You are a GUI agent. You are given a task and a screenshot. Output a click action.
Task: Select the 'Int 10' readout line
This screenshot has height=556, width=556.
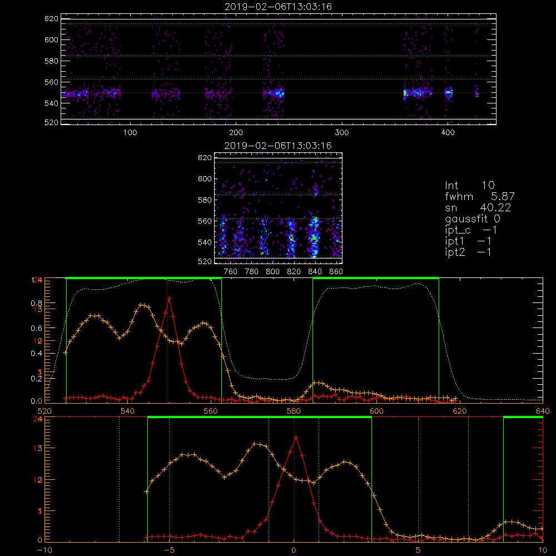coord(469,185)
